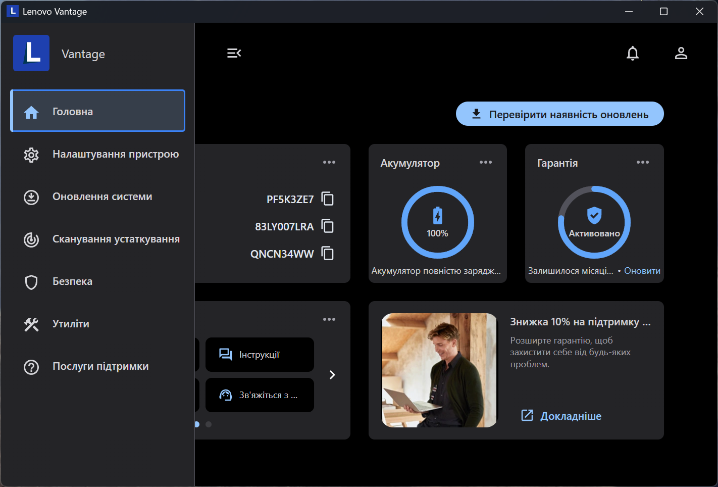Open Налаштування пристрою menu item
The image size is (718, 487).
(97, 154)
